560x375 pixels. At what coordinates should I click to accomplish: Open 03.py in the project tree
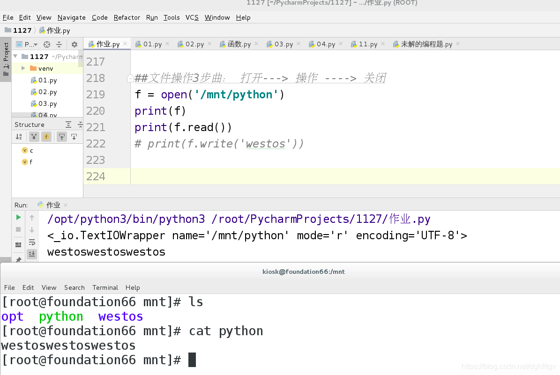(44, 104)
